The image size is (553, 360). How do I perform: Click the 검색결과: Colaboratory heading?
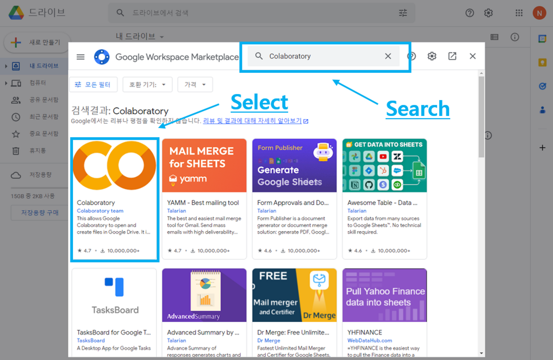click(120, 111)
